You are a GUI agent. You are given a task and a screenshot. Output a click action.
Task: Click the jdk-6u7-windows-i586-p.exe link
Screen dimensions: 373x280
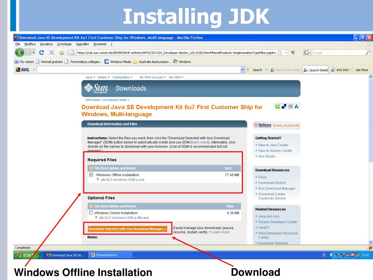point(122,180)
